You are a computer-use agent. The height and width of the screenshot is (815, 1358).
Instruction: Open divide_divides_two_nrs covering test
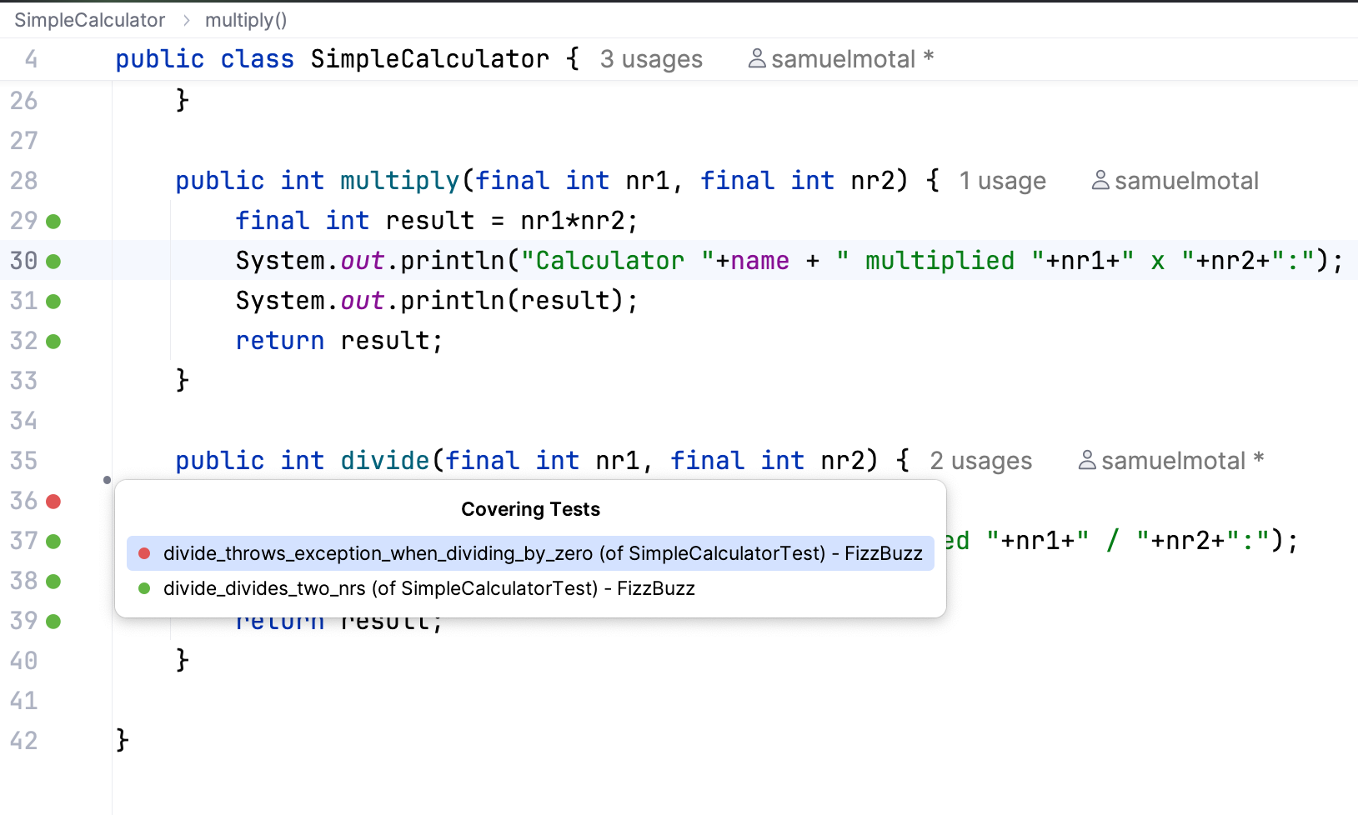428,588
